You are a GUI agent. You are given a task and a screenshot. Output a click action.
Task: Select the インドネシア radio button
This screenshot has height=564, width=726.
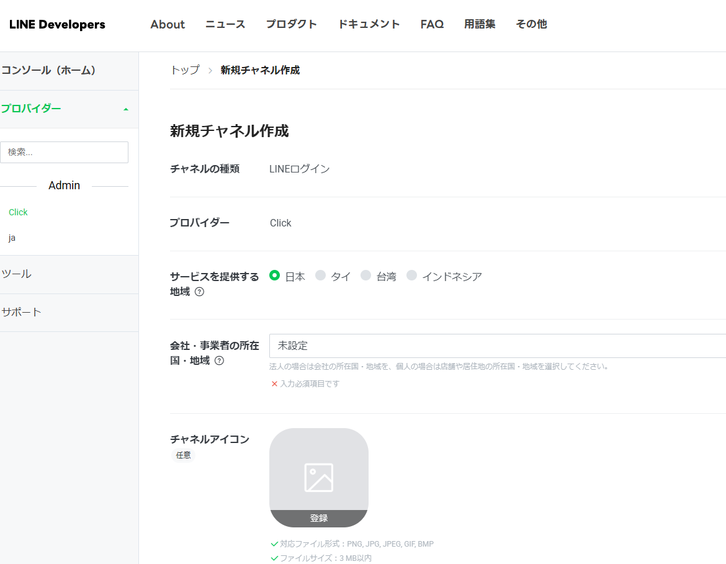pyautogui.click(x=411, y=275)
